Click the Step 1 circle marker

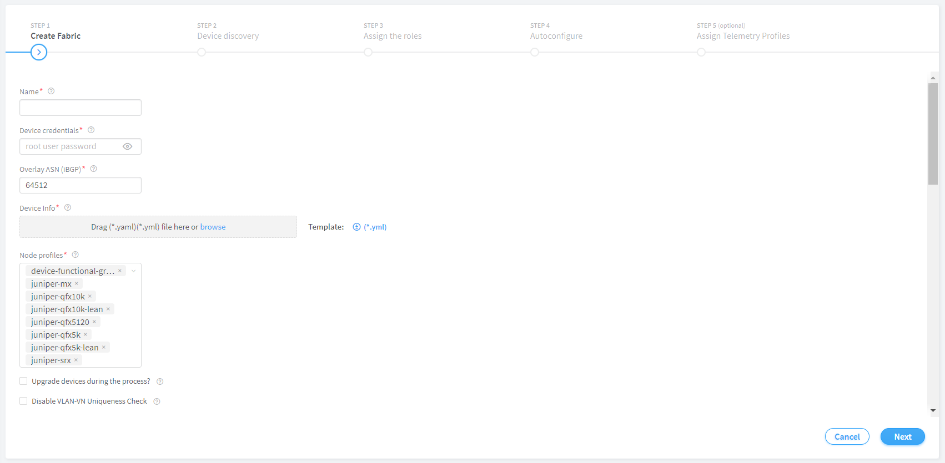pos(39,52)
